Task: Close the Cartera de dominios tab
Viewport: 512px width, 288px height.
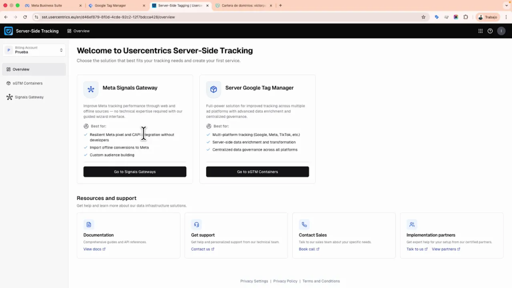Action: (271, 5)
